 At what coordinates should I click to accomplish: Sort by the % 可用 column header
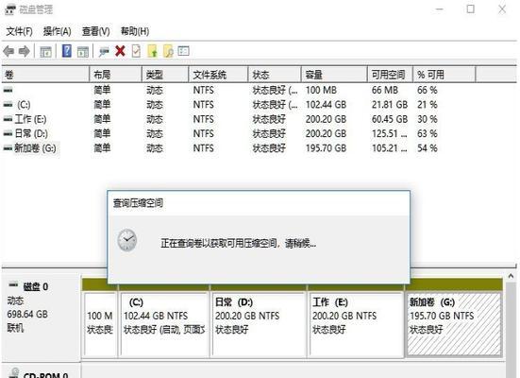point(445,75)
